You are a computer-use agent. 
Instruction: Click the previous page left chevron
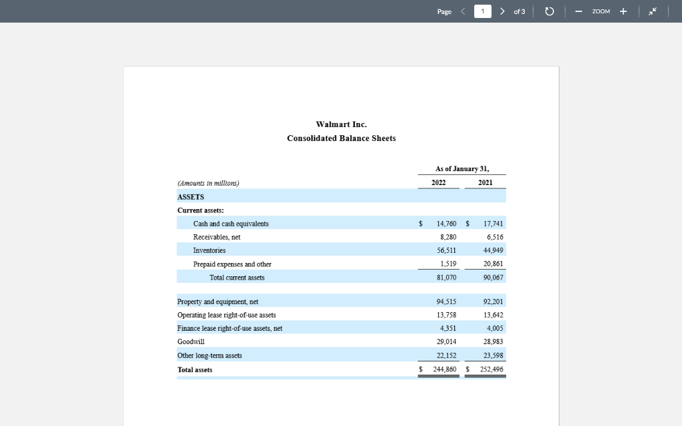click(464, 11)
